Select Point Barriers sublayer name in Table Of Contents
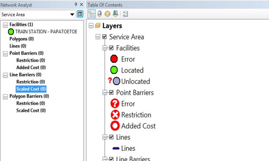This screenshot has height=161, width=269. tap(135, 93)
